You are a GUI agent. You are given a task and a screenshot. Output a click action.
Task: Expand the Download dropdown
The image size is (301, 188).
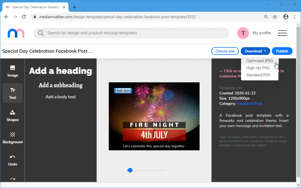coord(255,51)
